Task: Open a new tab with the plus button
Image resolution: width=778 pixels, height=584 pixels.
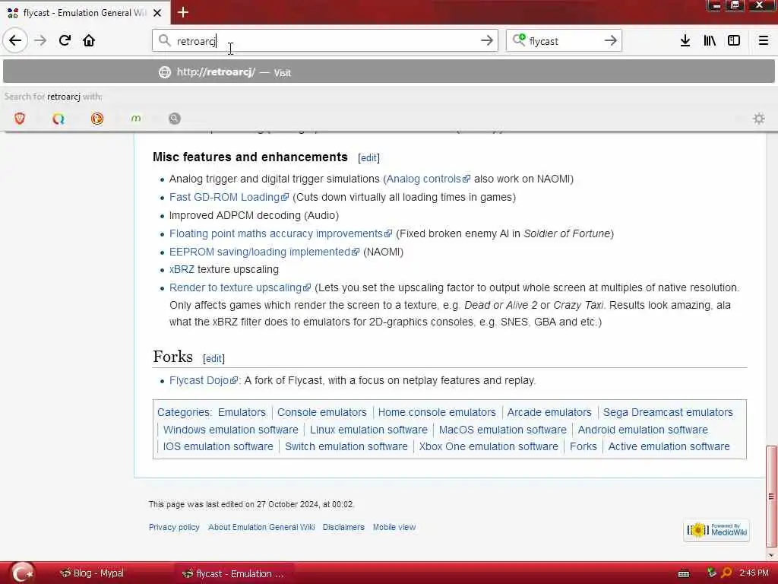Action: [x=182, y=12]
